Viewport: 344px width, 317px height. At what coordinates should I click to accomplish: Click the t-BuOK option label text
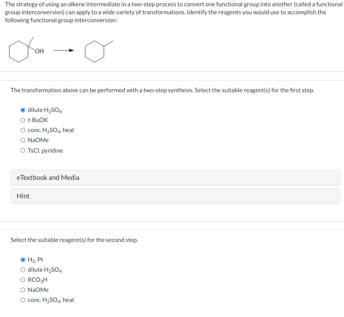(38, 120)
